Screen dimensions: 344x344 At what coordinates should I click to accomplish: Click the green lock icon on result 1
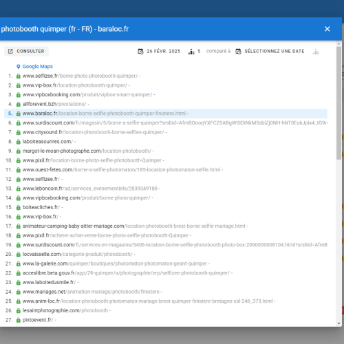pos(19,76)
